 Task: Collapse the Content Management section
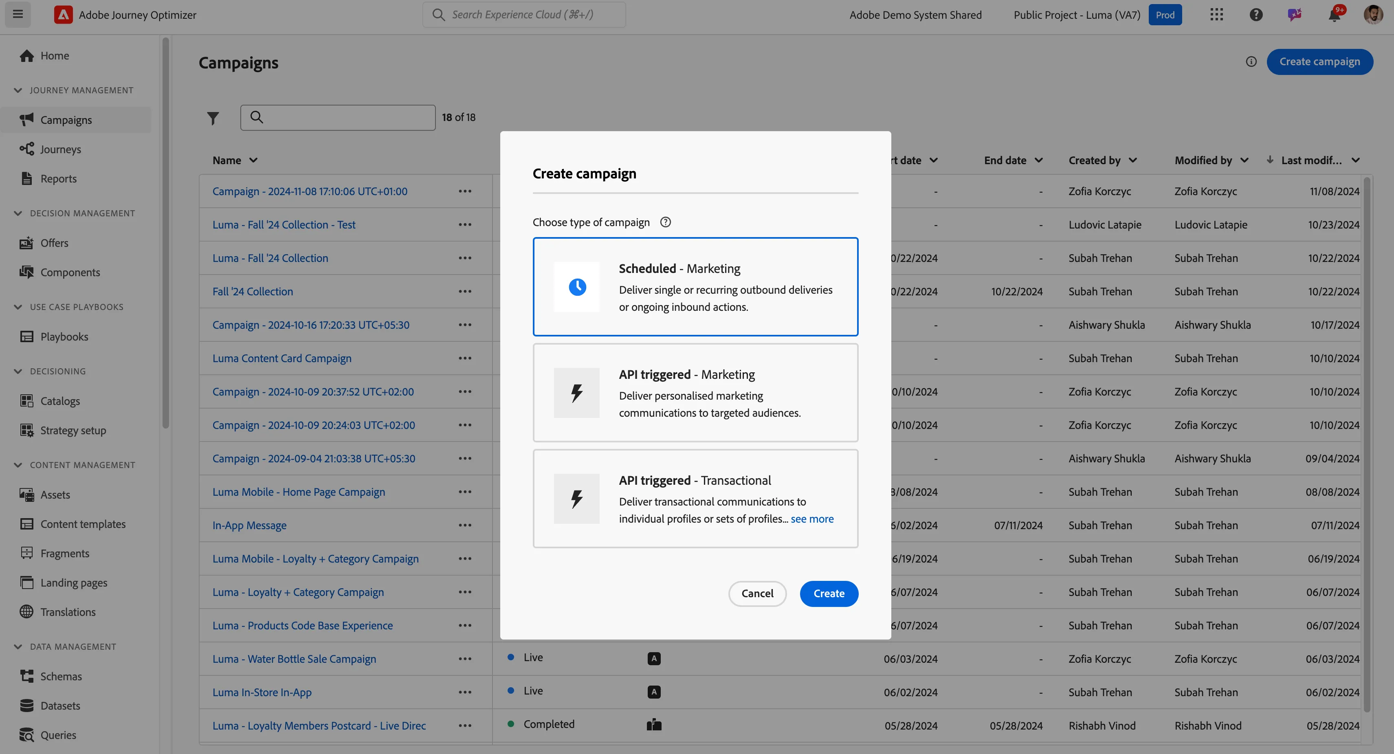click(x=18, y=465)
